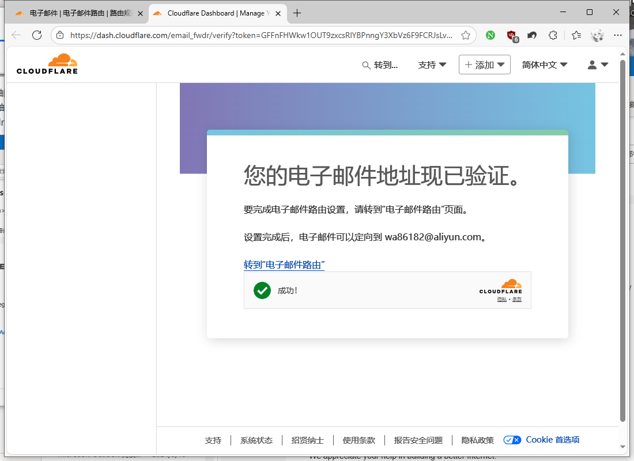Open the 系统状态 footer link
Screen dimensions: 634x461
pos(256,440)
